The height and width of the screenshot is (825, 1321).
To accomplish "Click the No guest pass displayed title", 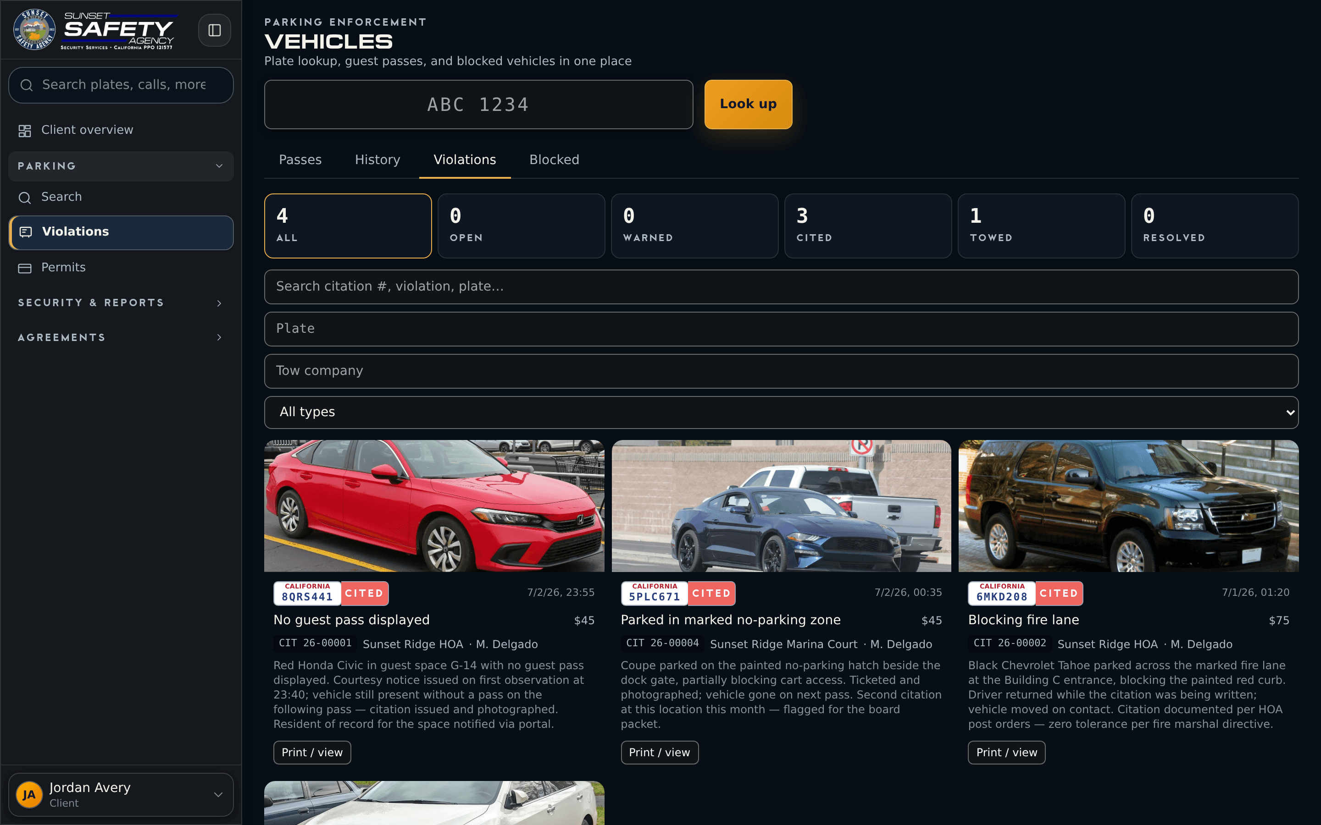I will tap(351, 621).
